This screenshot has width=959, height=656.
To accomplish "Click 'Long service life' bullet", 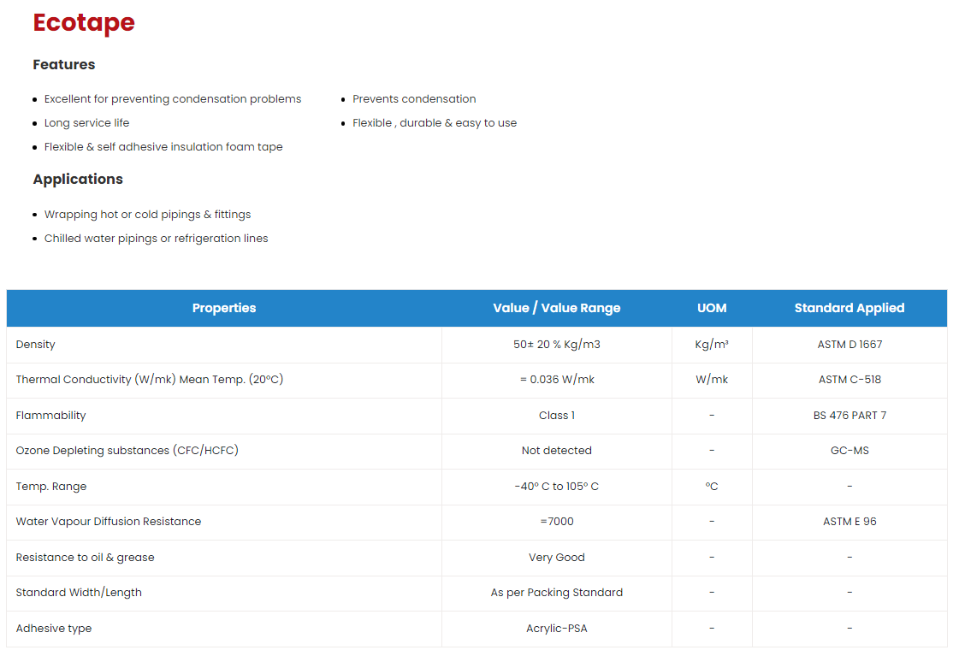I will (87, 123).
